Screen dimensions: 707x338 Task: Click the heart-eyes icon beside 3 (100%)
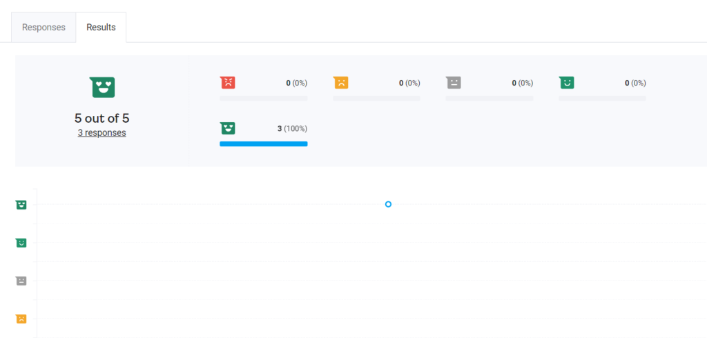pos(227,128)
